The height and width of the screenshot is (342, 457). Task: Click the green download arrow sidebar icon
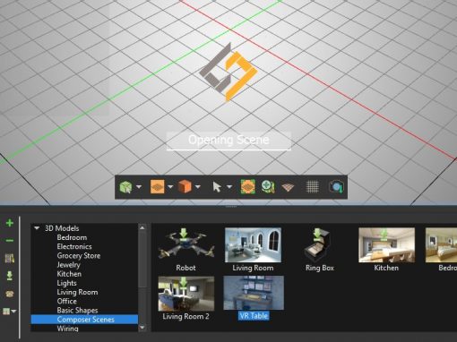click(x=10, y=276)
